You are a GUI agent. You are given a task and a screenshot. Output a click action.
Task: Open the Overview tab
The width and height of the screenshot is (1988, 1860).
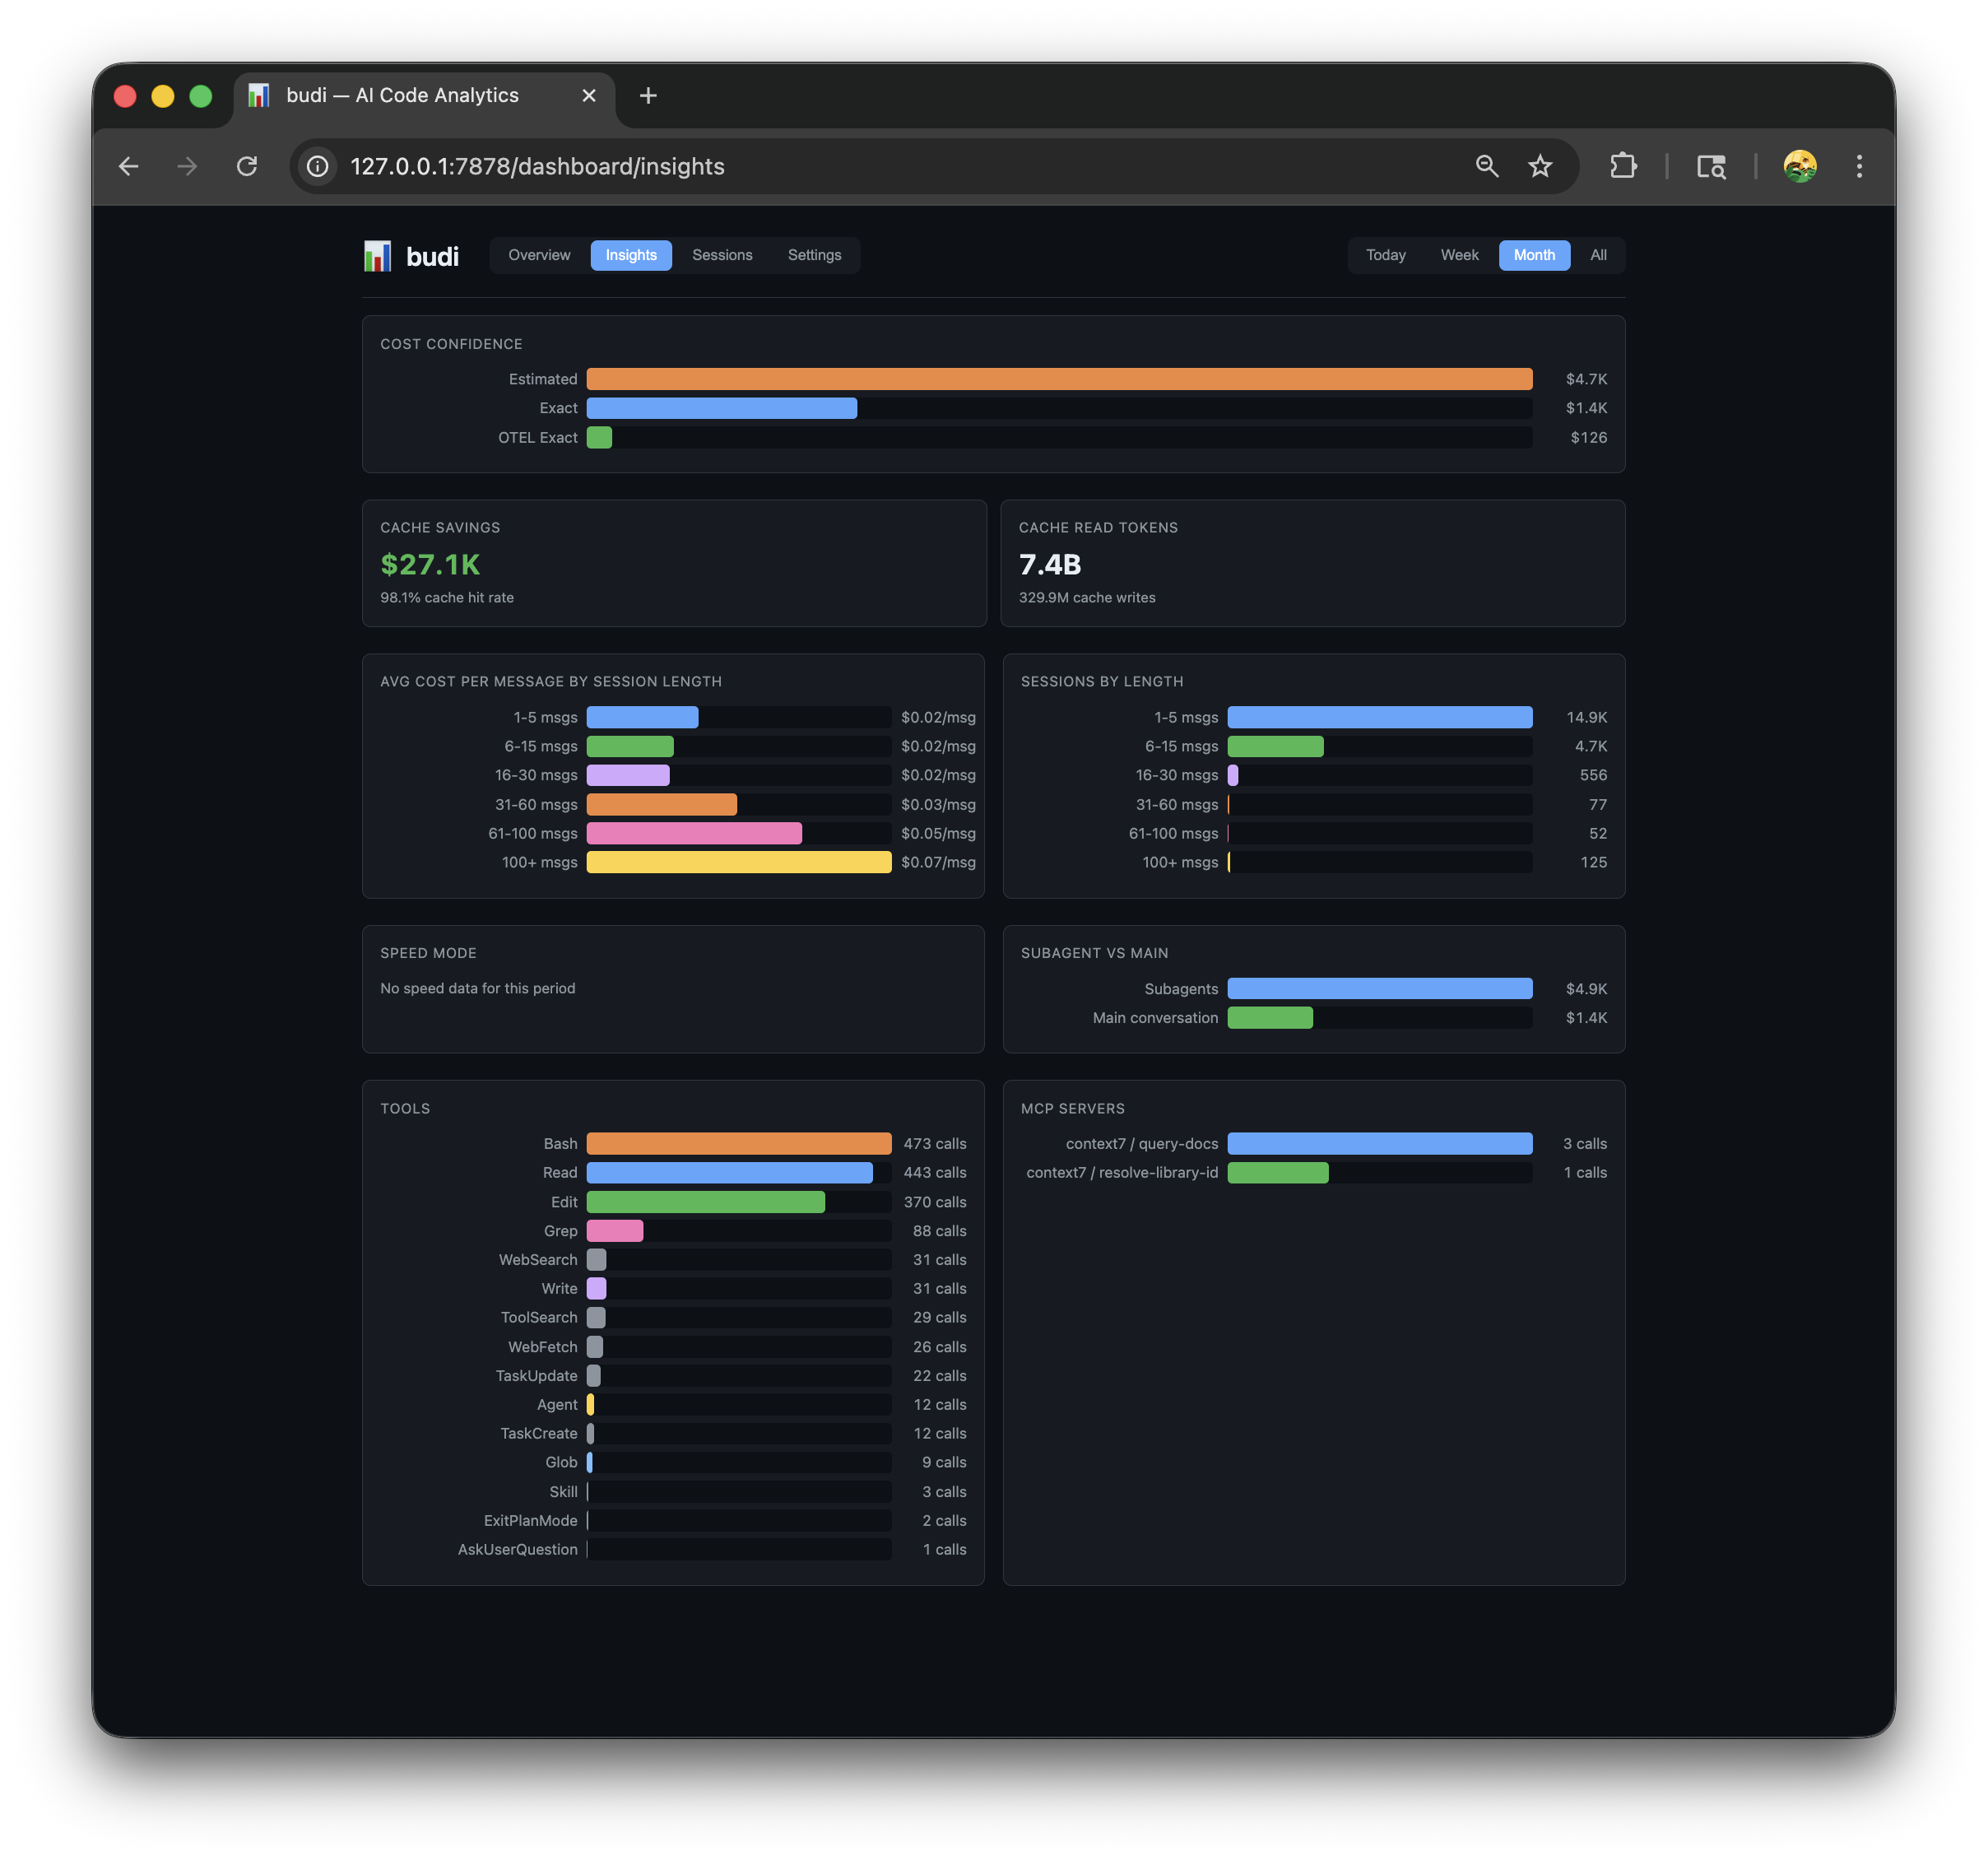[539, 255]
